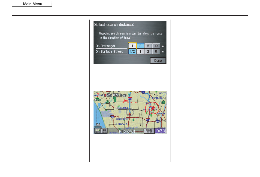Tap the Interstate 710 shield
This screenshot has height=177, width=260.
click(148, 120)
